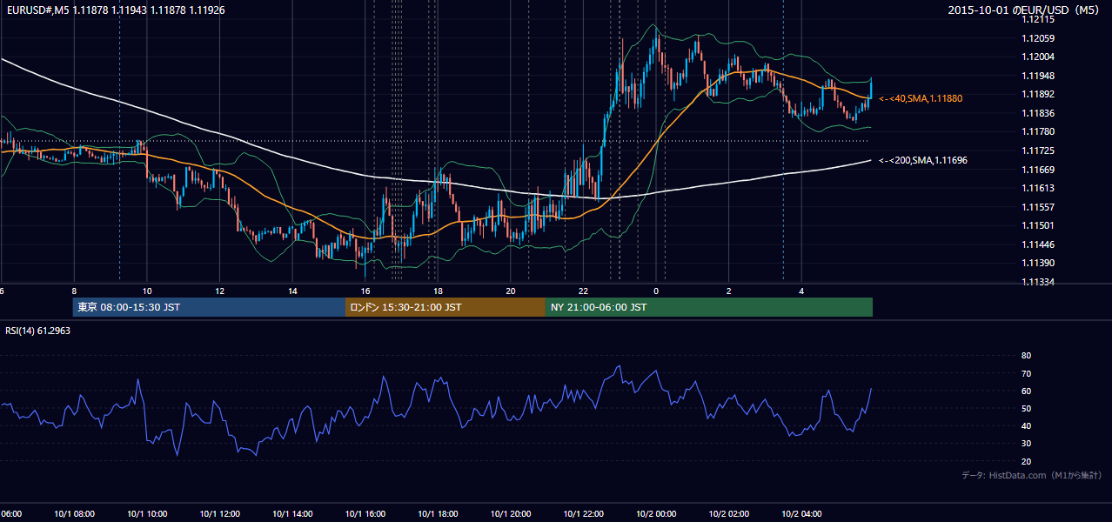Click price axis value 1.11725
1112x522 pixels.
(x=1039, y=151)
